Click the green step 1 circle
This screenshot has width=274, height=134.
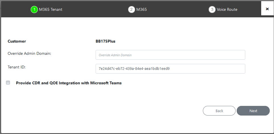[34, 9]
